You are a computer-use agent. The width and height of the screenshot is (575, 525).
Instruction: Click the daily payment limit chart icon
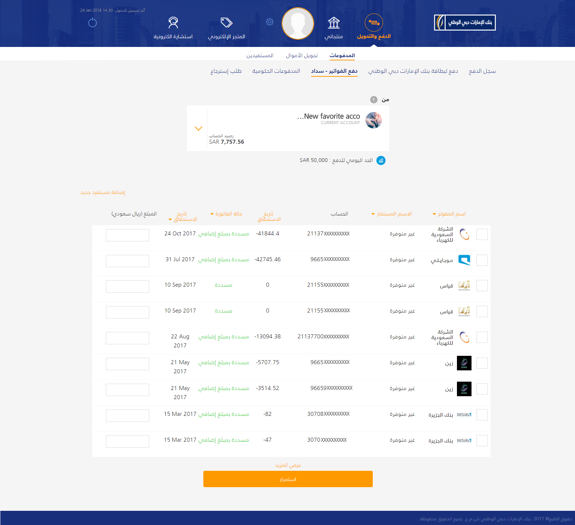[x=381, y=160]
